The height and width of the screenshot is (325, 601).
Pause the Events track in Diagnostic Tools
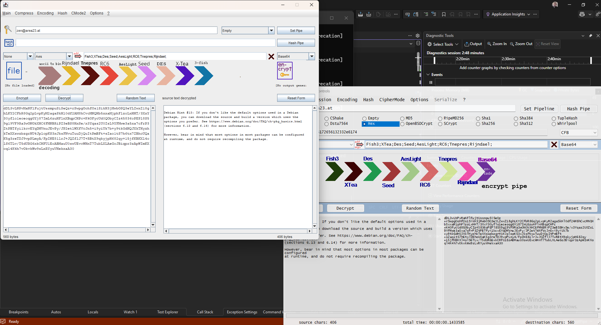pos(431,82)
